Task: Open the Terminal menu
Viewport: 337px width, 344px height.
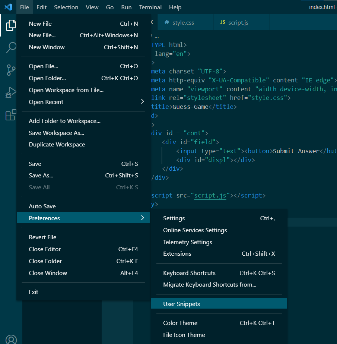Action: tap(150, 7)
